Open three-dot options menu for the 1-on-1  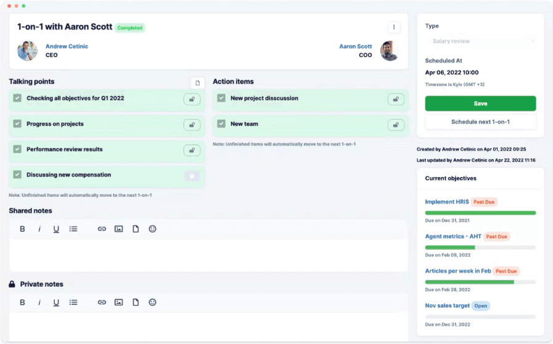[x=395, y=27]
